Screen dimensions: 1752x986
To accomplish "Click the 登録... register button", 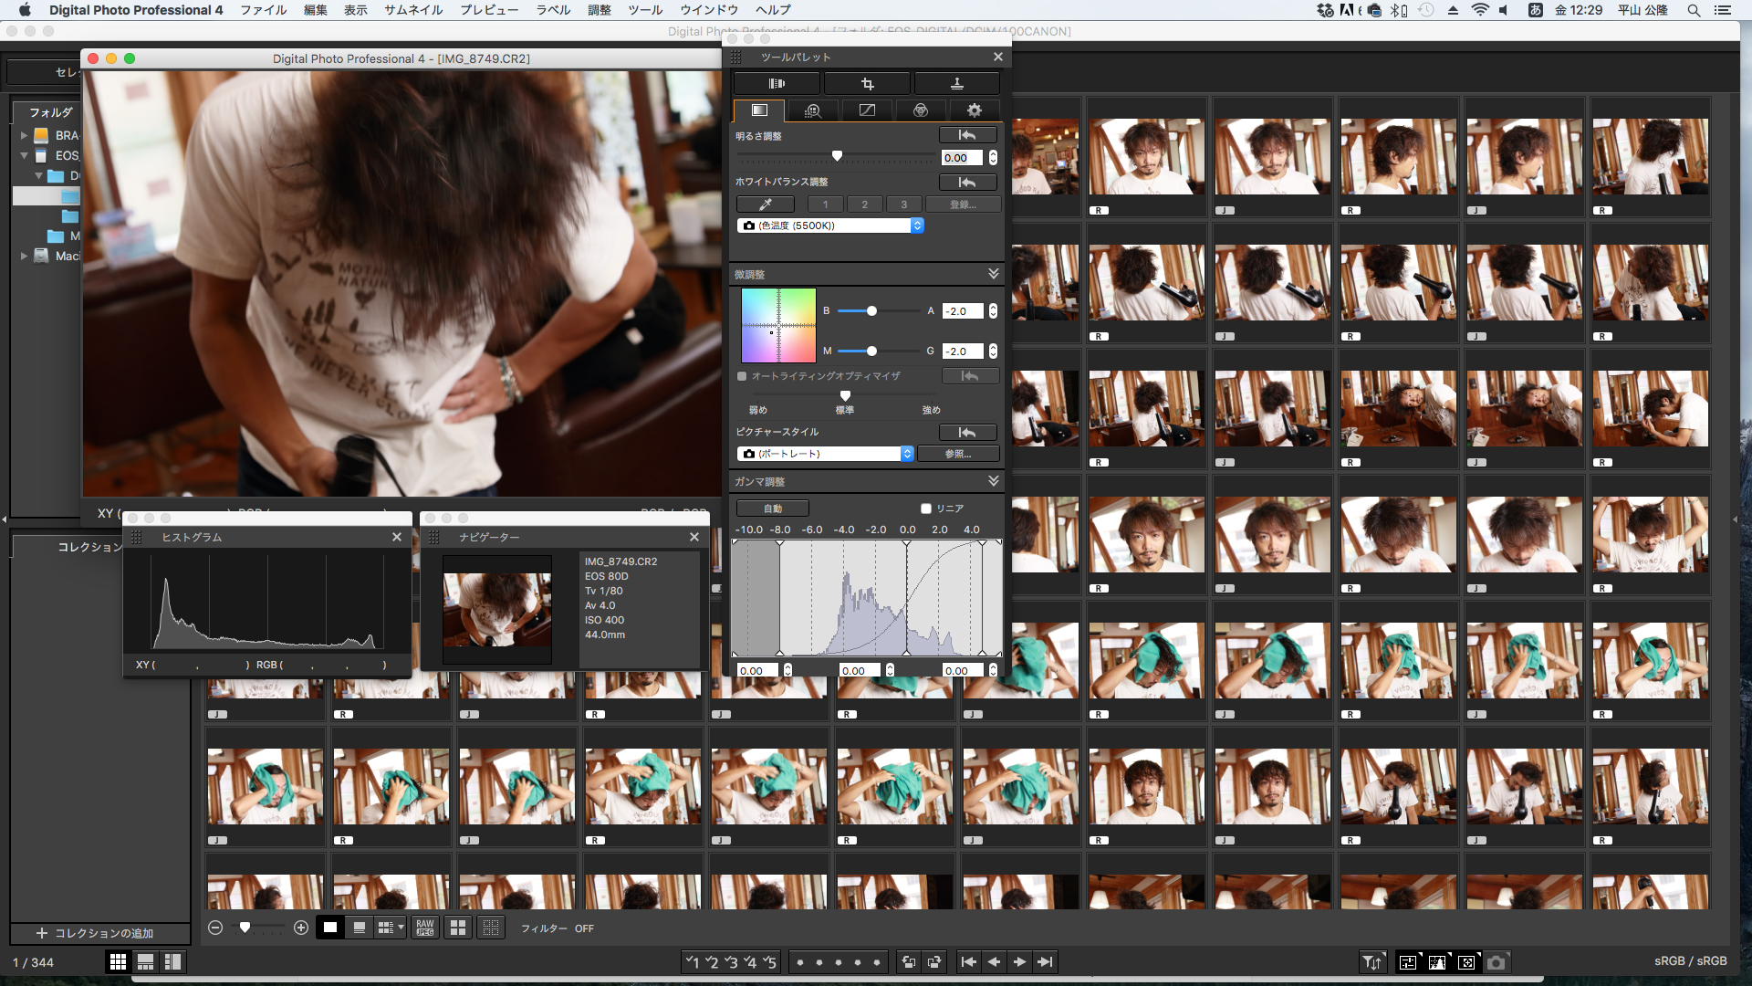I will click(x=963, y=205).
